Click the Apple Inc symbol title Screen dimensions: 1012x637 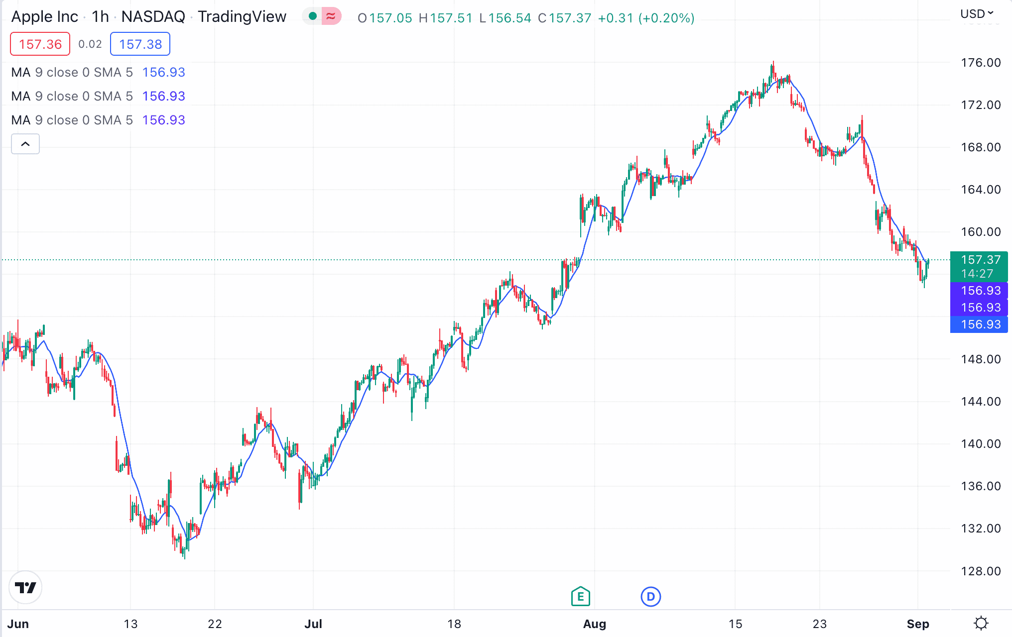click(x=45, y=17)
